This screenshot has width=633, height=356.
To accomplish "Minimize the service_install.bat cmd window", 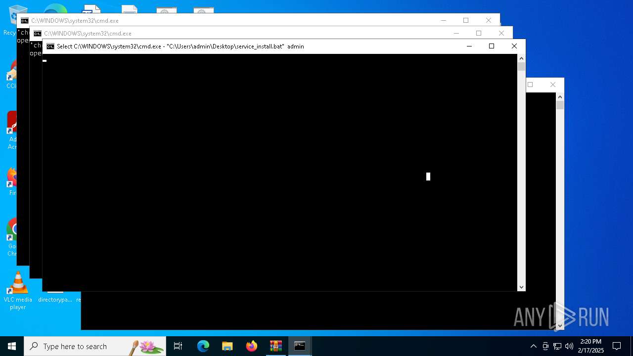I will pyautogui.click(x=469, y=46).
